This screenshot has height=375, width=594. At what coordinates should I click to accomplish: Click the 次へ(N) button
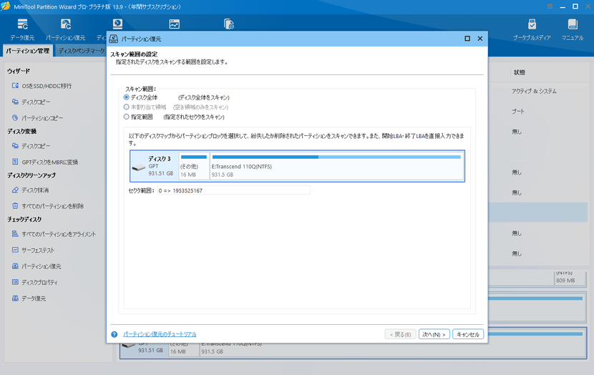pyautogui.click(x=434, y=334)
